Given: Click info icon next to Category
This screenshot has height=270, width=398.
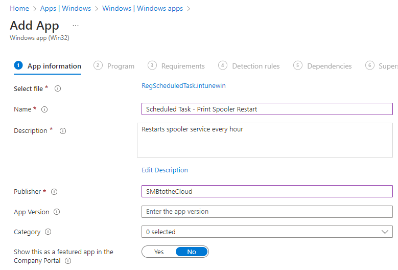Looking at the screenshot, I should (x=48, y=232).
